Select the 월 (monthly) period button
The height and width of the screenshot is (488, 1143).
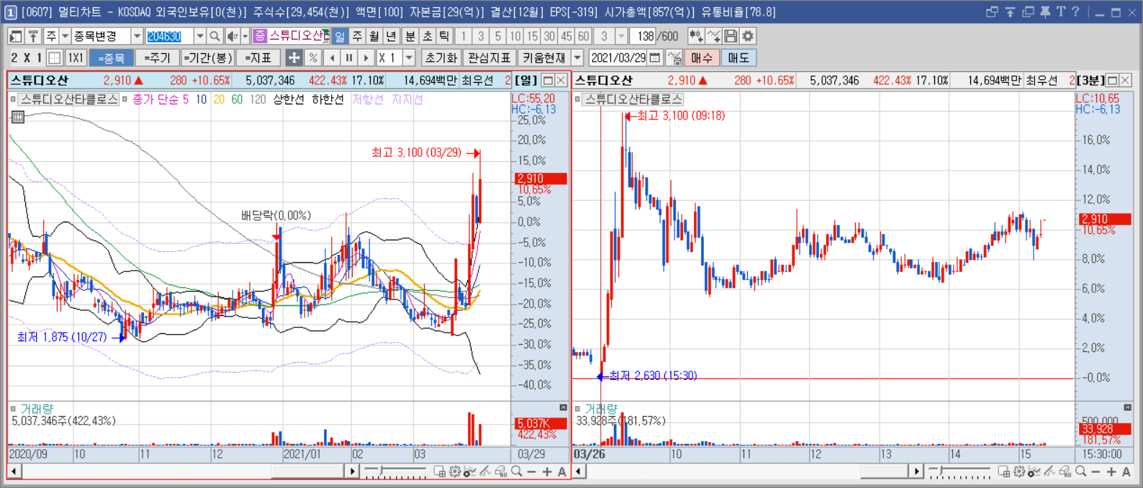[374, 36]
